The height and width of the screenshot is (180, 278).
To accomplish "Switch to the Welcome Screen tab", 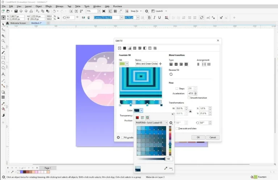I will click(x=18, y=23).
